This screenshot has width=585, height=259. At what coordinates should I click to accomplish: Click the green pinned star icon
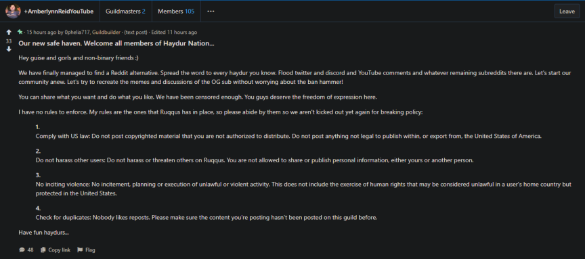click(20, 32)
